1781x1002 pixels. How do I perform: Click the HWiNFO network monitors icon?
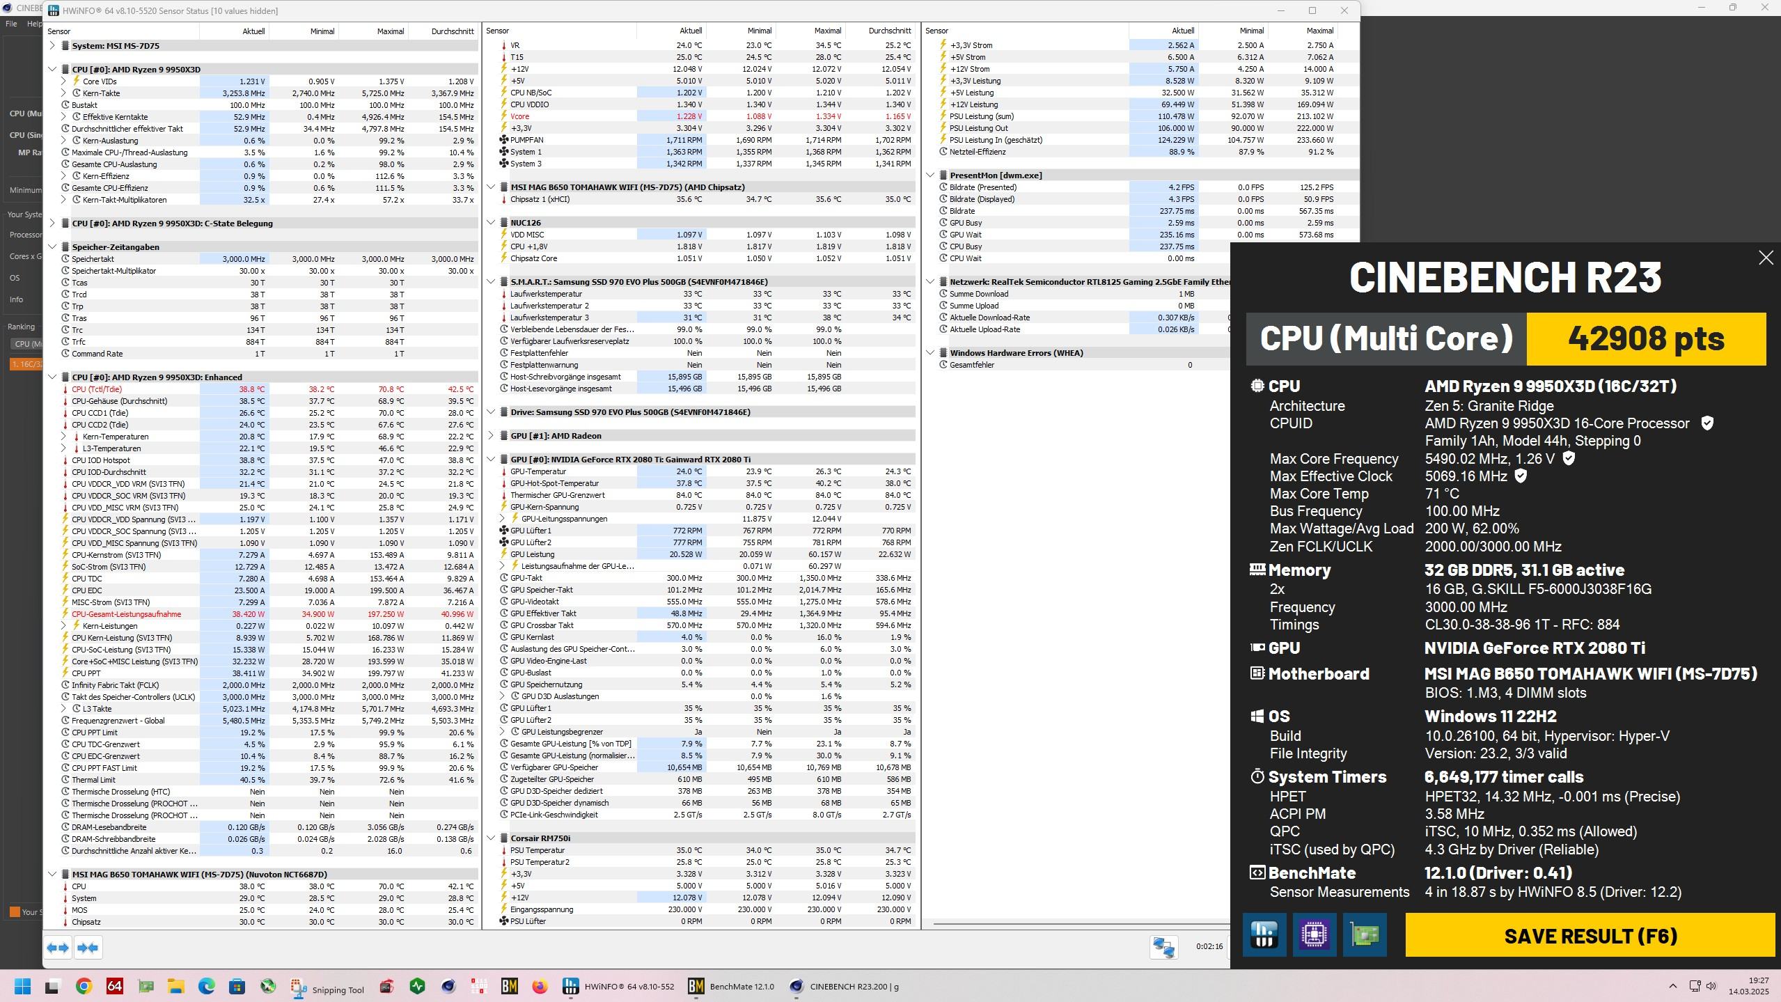1163,946
